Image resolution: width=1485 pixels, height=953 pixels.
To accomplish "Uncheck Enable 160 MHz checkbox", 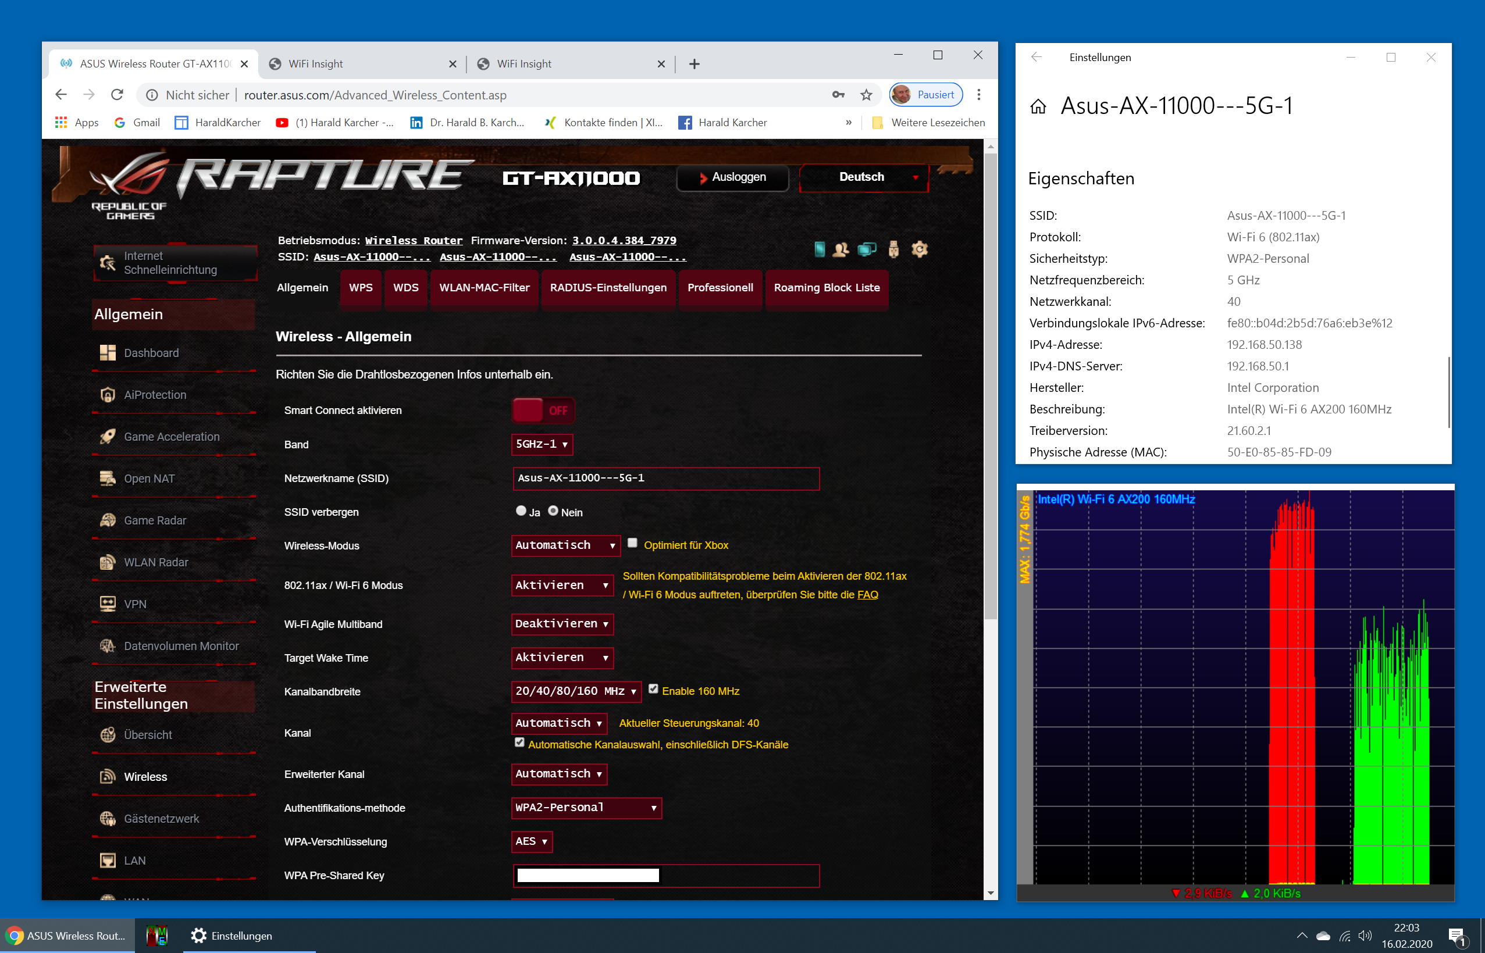I will (653, 689).
